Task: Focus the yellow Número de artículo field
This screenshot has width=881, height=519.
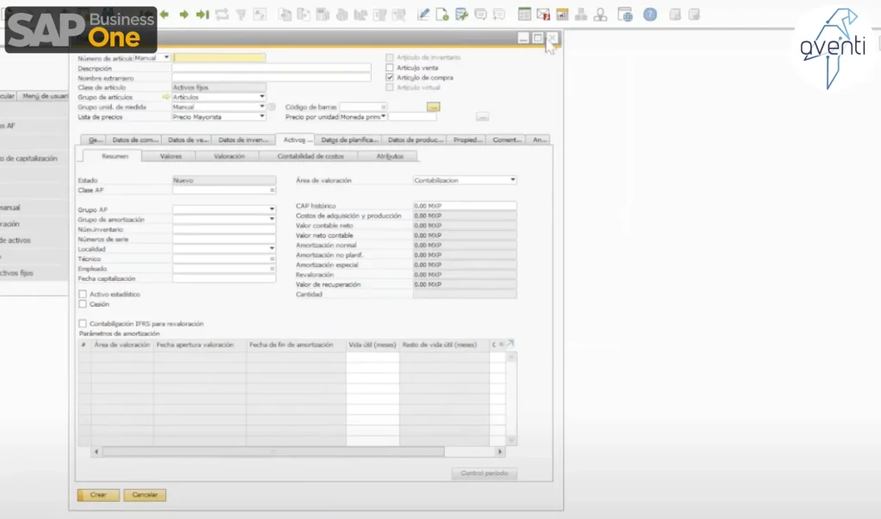Action: tap(219, 58)
